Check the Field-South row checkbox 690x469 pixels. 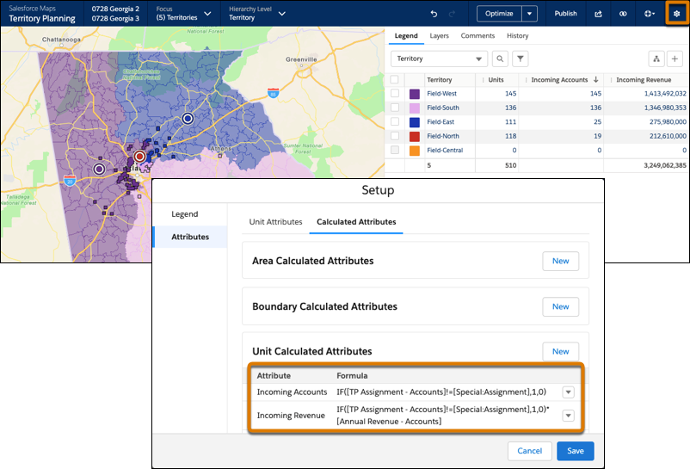[x=395, y=108]
